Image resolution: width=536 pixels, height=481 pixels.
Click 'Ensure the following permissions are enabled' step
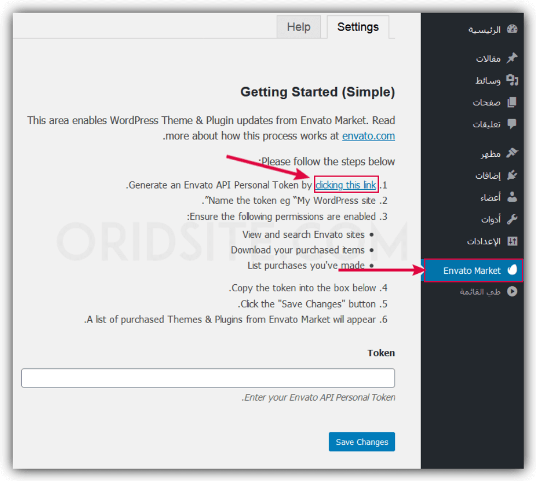click(281, 216)
